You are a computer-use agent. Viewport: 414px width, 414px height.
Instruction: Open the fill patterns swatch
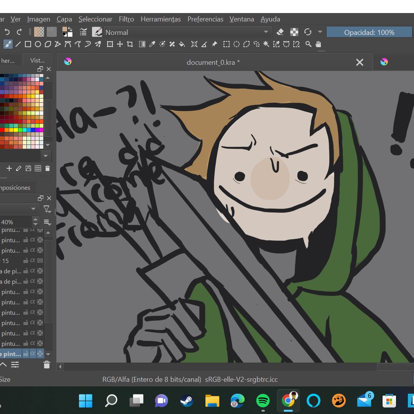tap(52, 32)
